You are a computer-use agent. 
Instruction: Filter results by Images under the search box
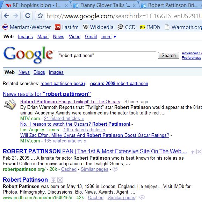pyautogui.click(x=56, y=72)
